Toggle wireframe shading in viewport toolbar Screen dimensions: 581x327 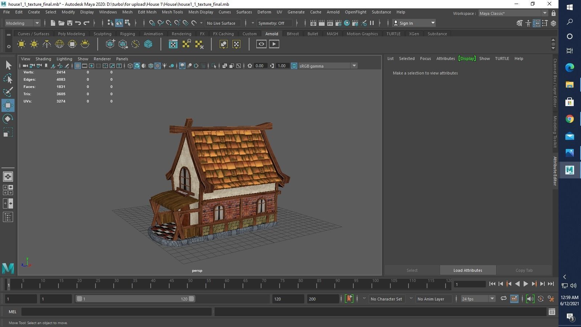click(x=130, y=66)
